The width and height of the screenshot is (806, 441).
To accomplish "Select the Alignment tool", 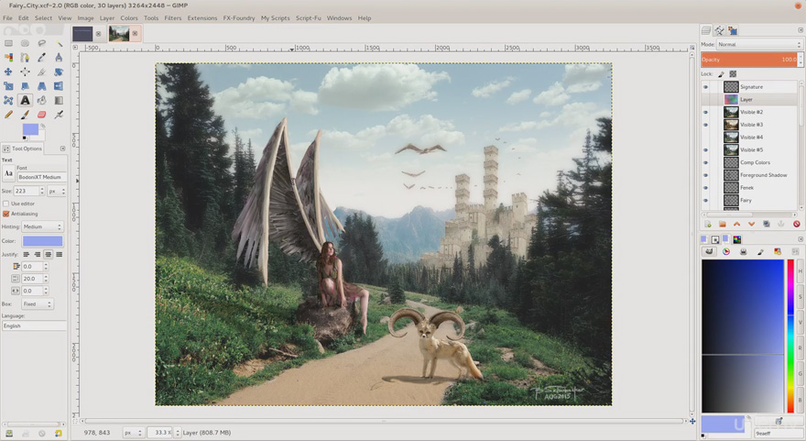I will pyautogui.click(x=25, y=72).
